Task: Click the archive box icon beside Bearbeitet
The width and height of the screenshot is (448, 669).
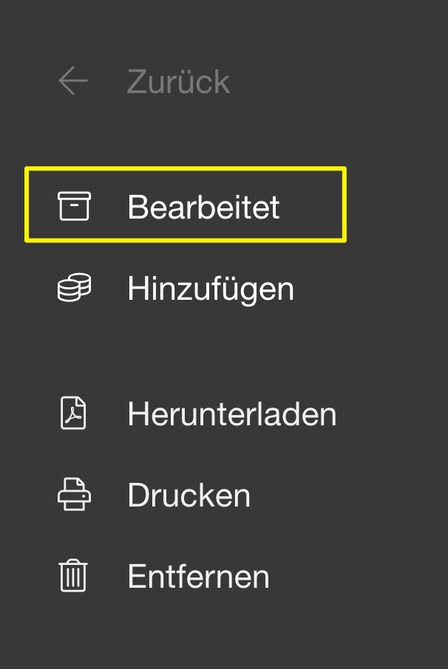Action: coord(74,206)
